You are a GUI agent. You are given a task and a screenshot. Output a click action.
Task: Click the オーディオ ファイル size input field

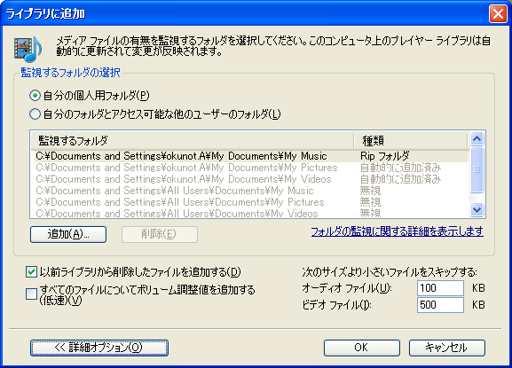pos(440,288)
